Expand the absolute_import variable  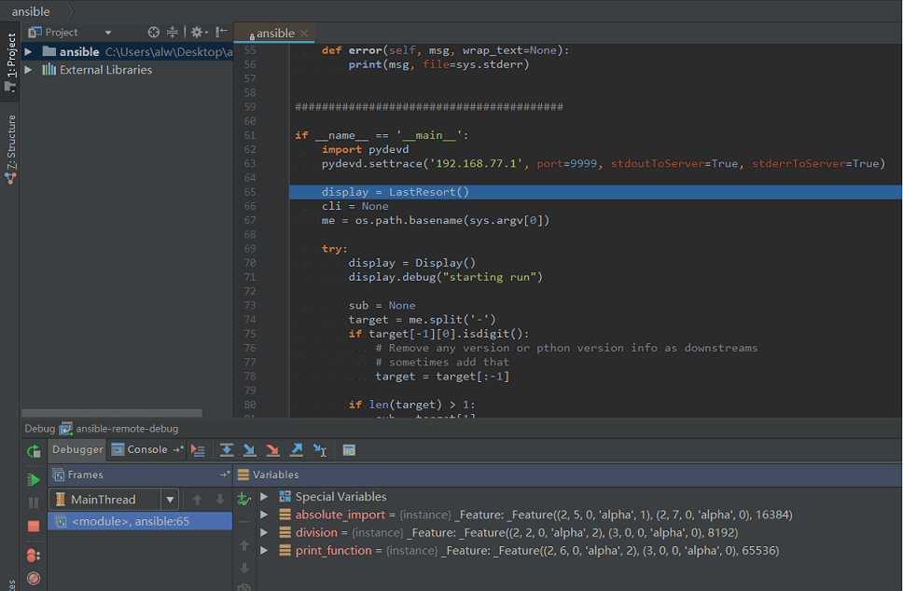pyautogui.click(x=264, y=515)
